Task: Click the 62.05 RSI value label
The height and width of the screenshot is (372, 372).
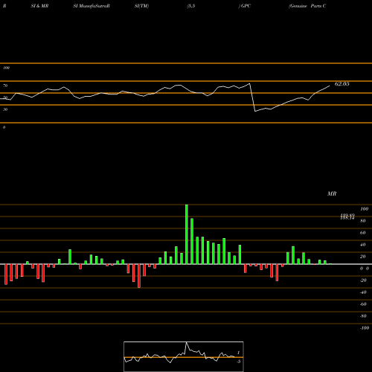Action: pyautogui.click(x=342, y=84)
